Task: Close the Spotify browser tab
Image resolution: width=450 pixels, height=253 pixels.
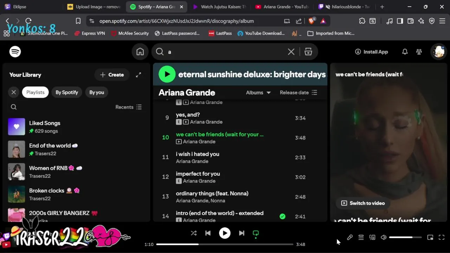Action: pyautogui.click(x=181, y=7)
